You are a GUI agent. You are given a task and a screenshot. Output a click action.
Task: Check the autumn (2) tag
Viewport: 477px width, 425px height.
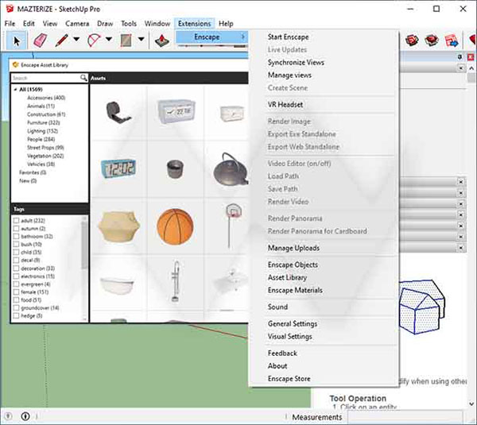coord(16,228)
